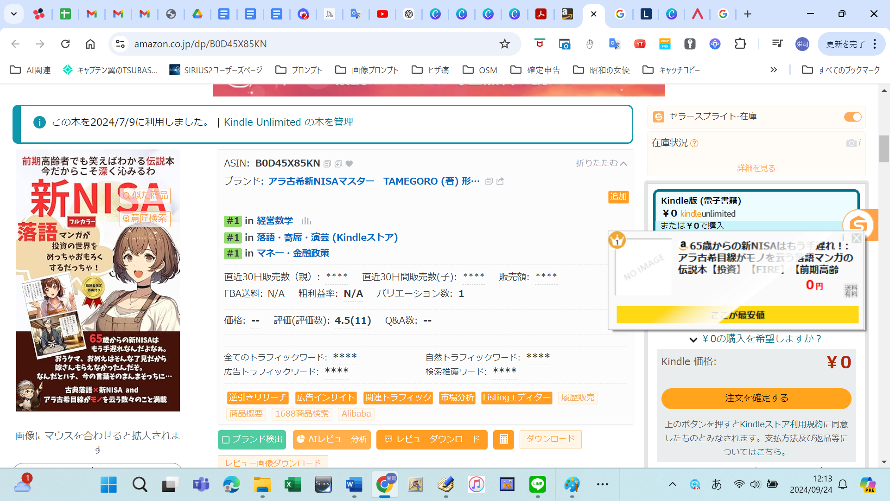Open the Google Drive tab

pos(197,14)
